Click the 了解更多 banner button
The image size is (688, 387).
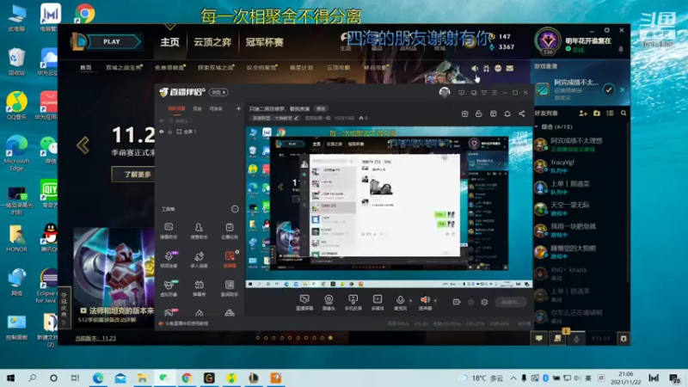(138, 175)
